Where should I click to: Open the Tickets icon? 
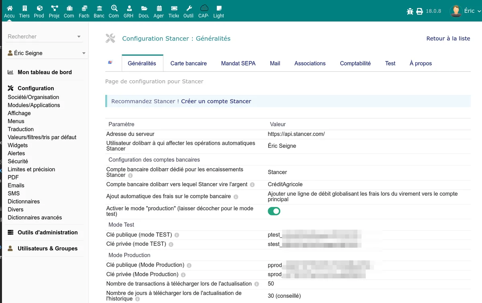(x=174, y=8)
